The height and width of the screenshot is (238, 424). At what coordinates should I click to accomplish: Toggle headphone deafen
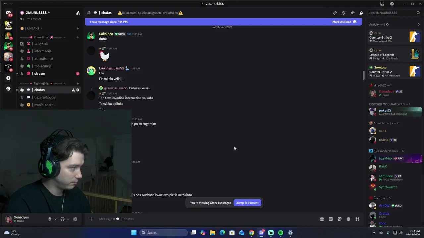(x=62, y=219)
